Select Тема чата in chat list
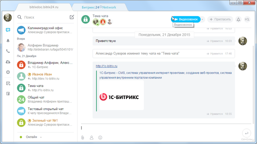257x144 pixels. (x=46, y=88)
